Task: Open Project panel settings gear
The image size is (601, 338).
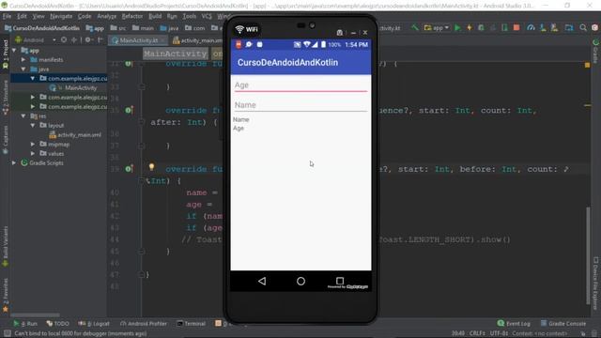Action: pyautogui.click(x=87, y=39)
